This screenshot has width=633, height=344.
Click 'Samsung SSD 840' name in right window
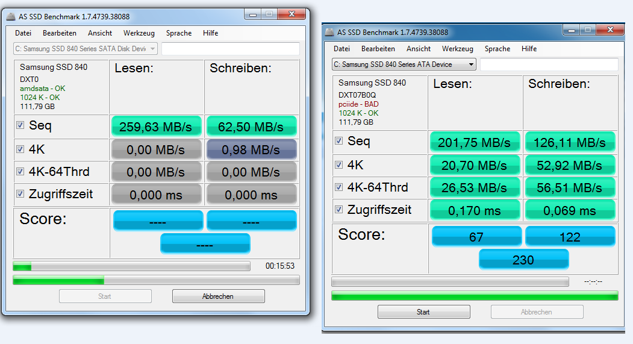(372, 83)
